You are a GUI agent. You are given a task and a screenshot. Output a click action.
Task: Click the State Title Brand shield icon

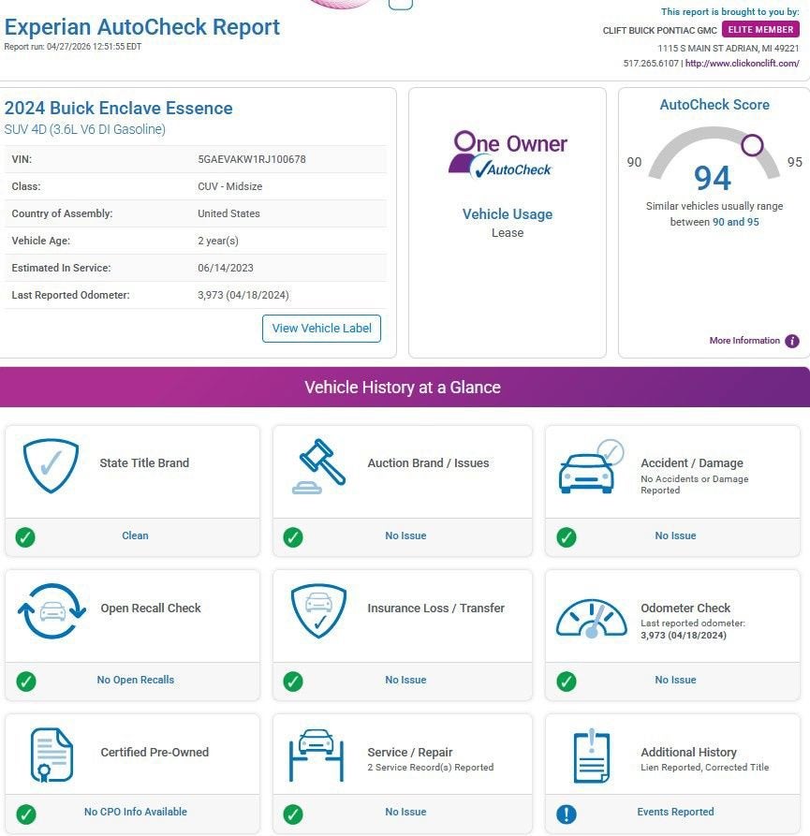tap(51, 465)
